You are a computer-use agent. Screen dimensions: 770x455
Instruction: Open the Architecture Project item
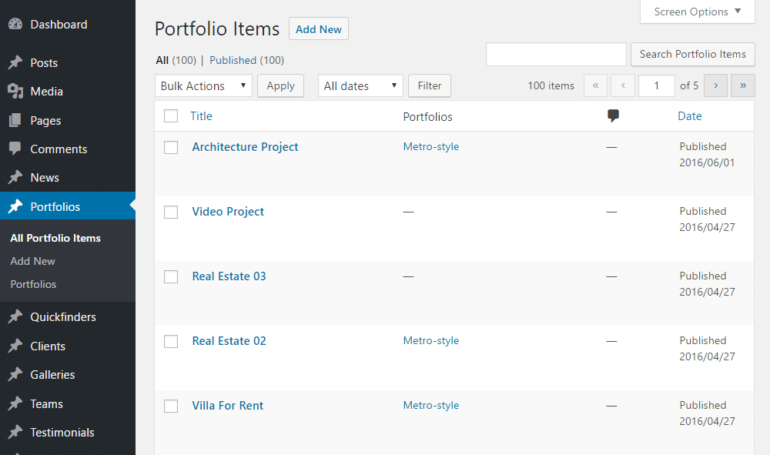tap(245, 146)
